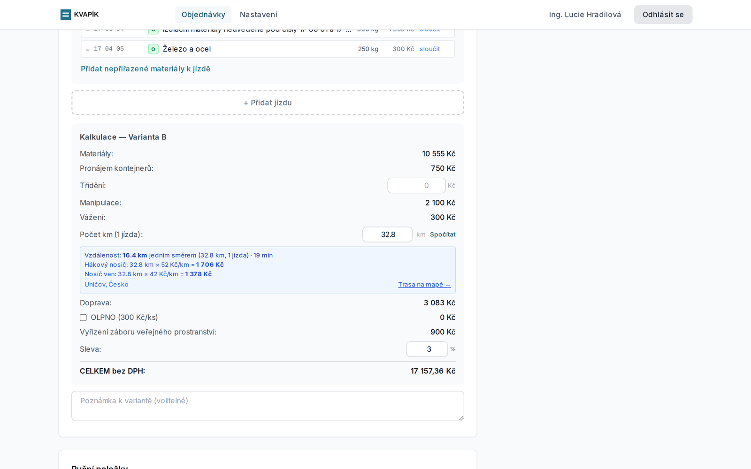Click the Poznámka k variantě text area
This screenshot has height=469, width=751.
(268, 406)
